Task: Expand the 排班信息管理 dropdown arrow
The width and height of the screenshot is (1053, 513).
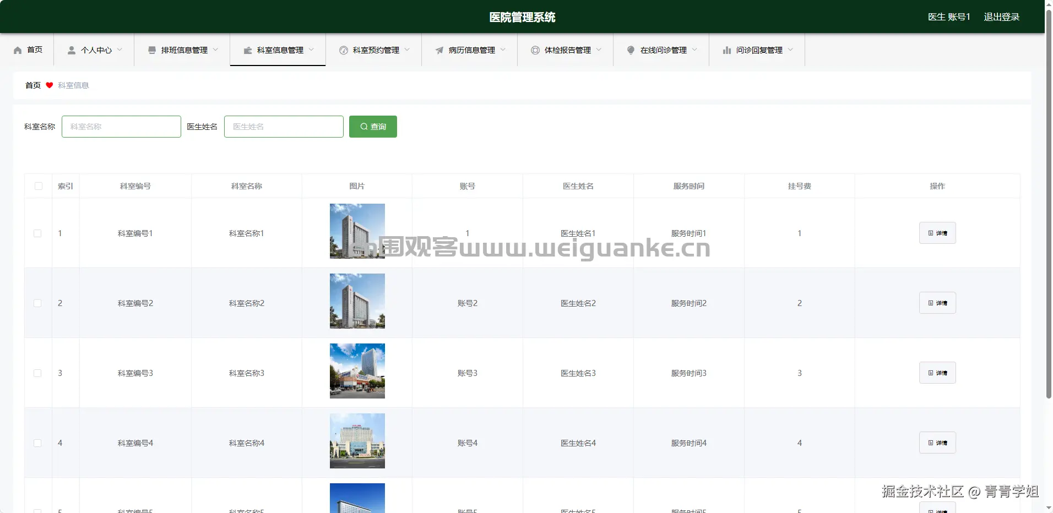Action: 215,50
